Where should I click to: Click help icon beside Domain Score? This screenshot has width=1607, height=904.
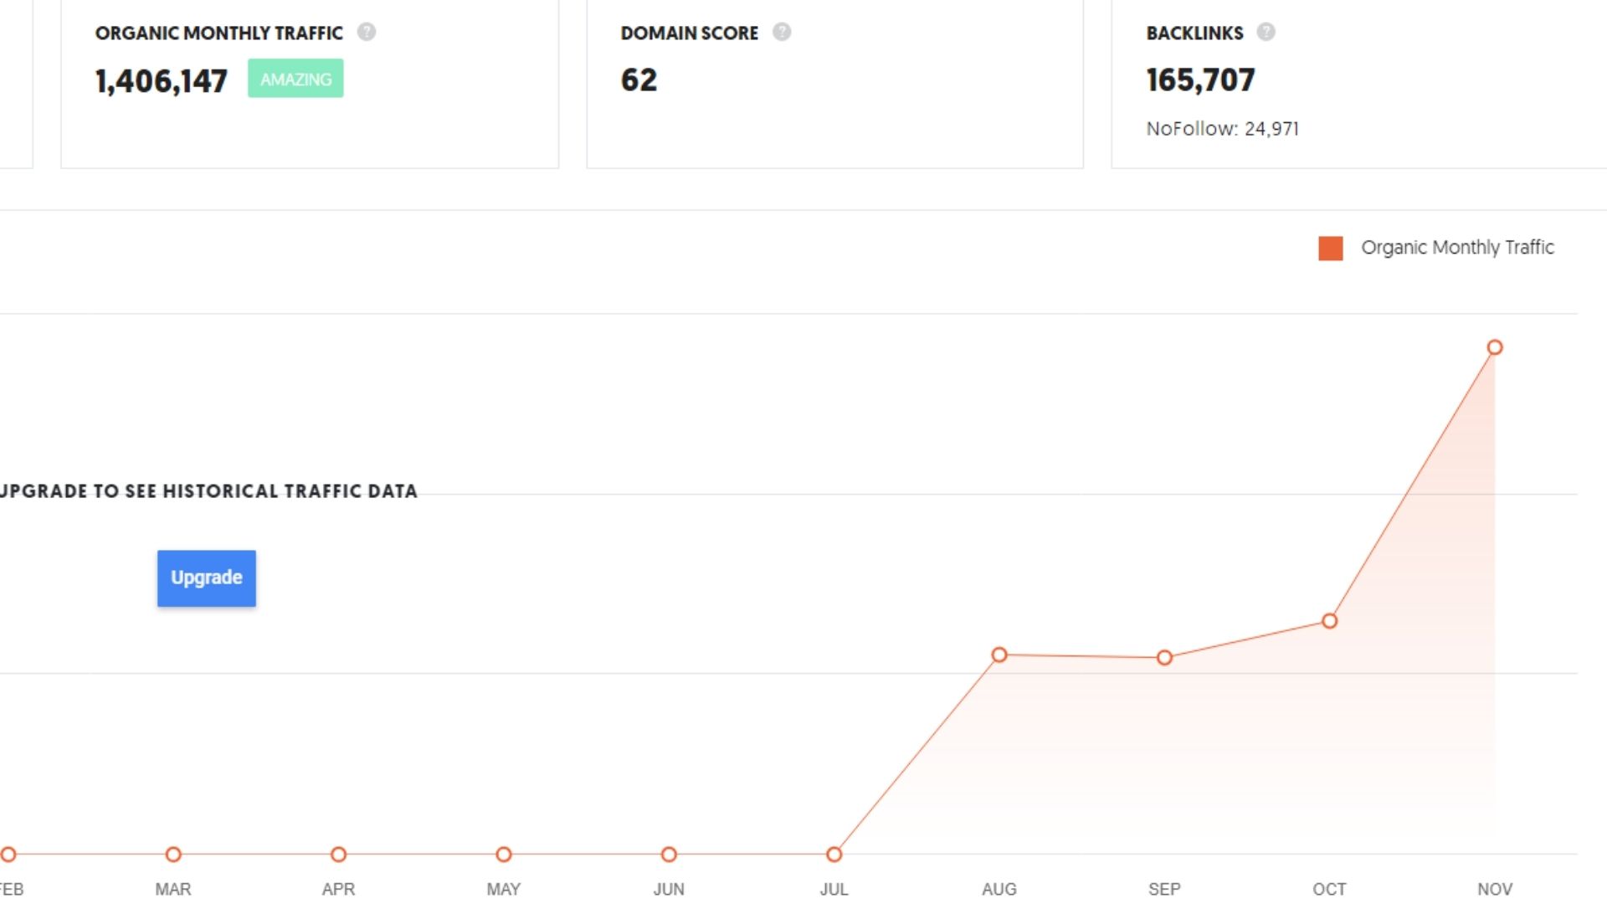(782, 32)
